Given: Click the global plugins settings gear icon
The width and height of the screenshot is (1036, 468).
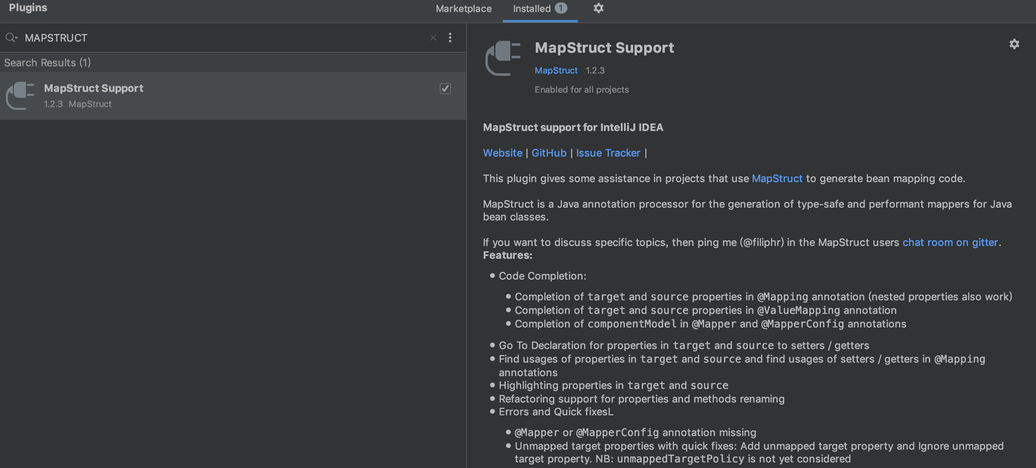Looking at the screenshot, I should tap(599, 9).
